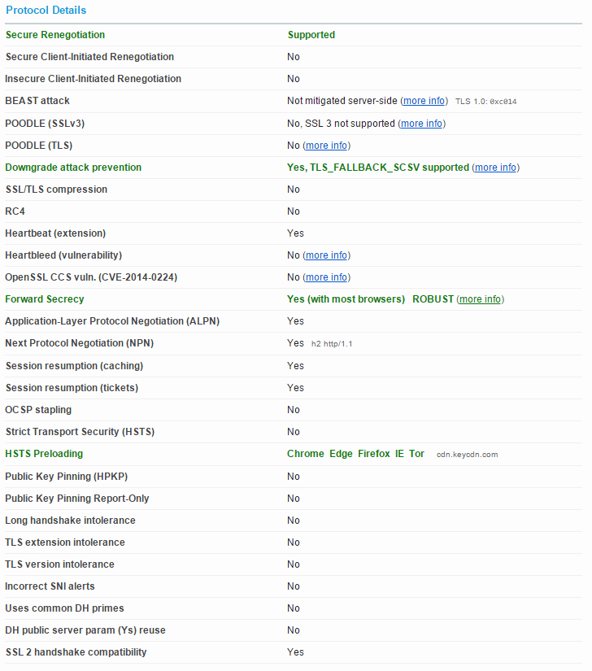This screenshot has width=592, height=671.
Task: Click DH public server param (Ys) reuse label
Action: coord(85,630)
